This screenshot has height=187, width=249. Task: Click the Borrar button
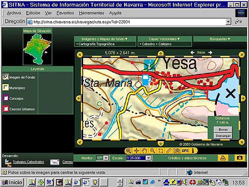(x=223, y=129)
